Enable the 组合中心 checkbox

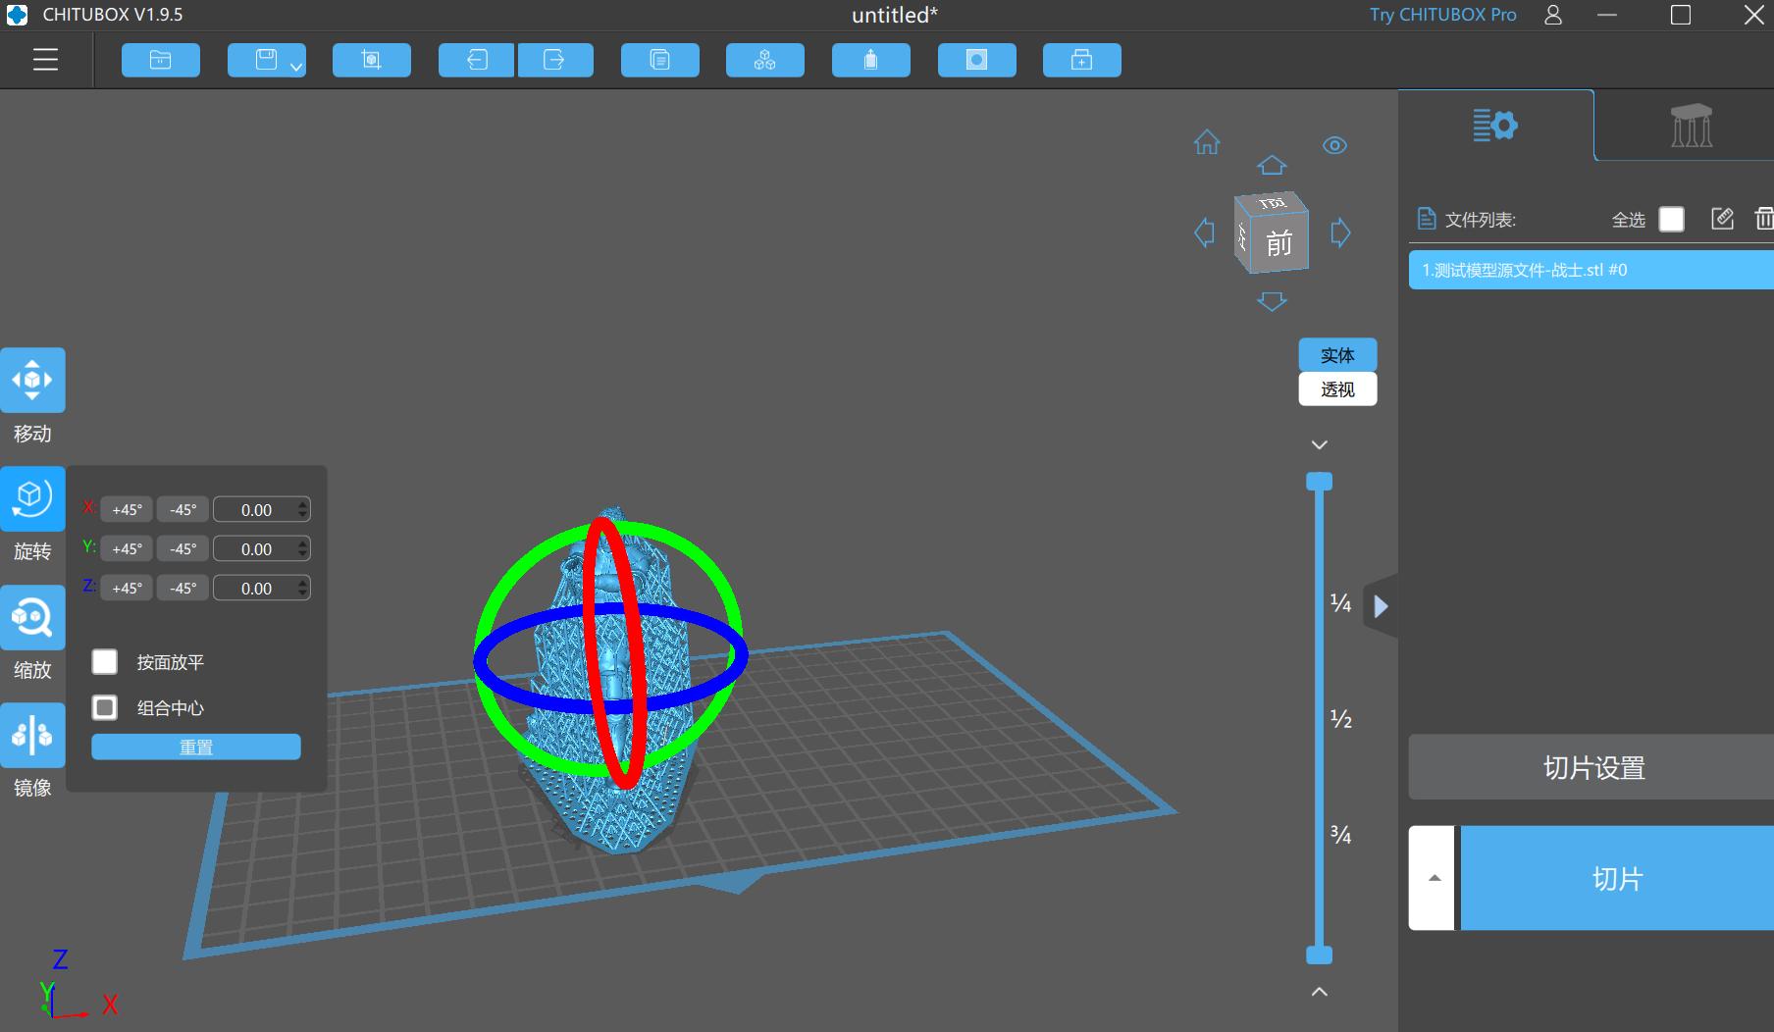[x=104, y=706]
